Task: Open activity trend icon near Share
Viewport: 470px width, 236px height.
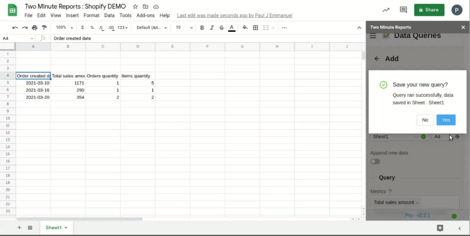Action: pos(386,10)
